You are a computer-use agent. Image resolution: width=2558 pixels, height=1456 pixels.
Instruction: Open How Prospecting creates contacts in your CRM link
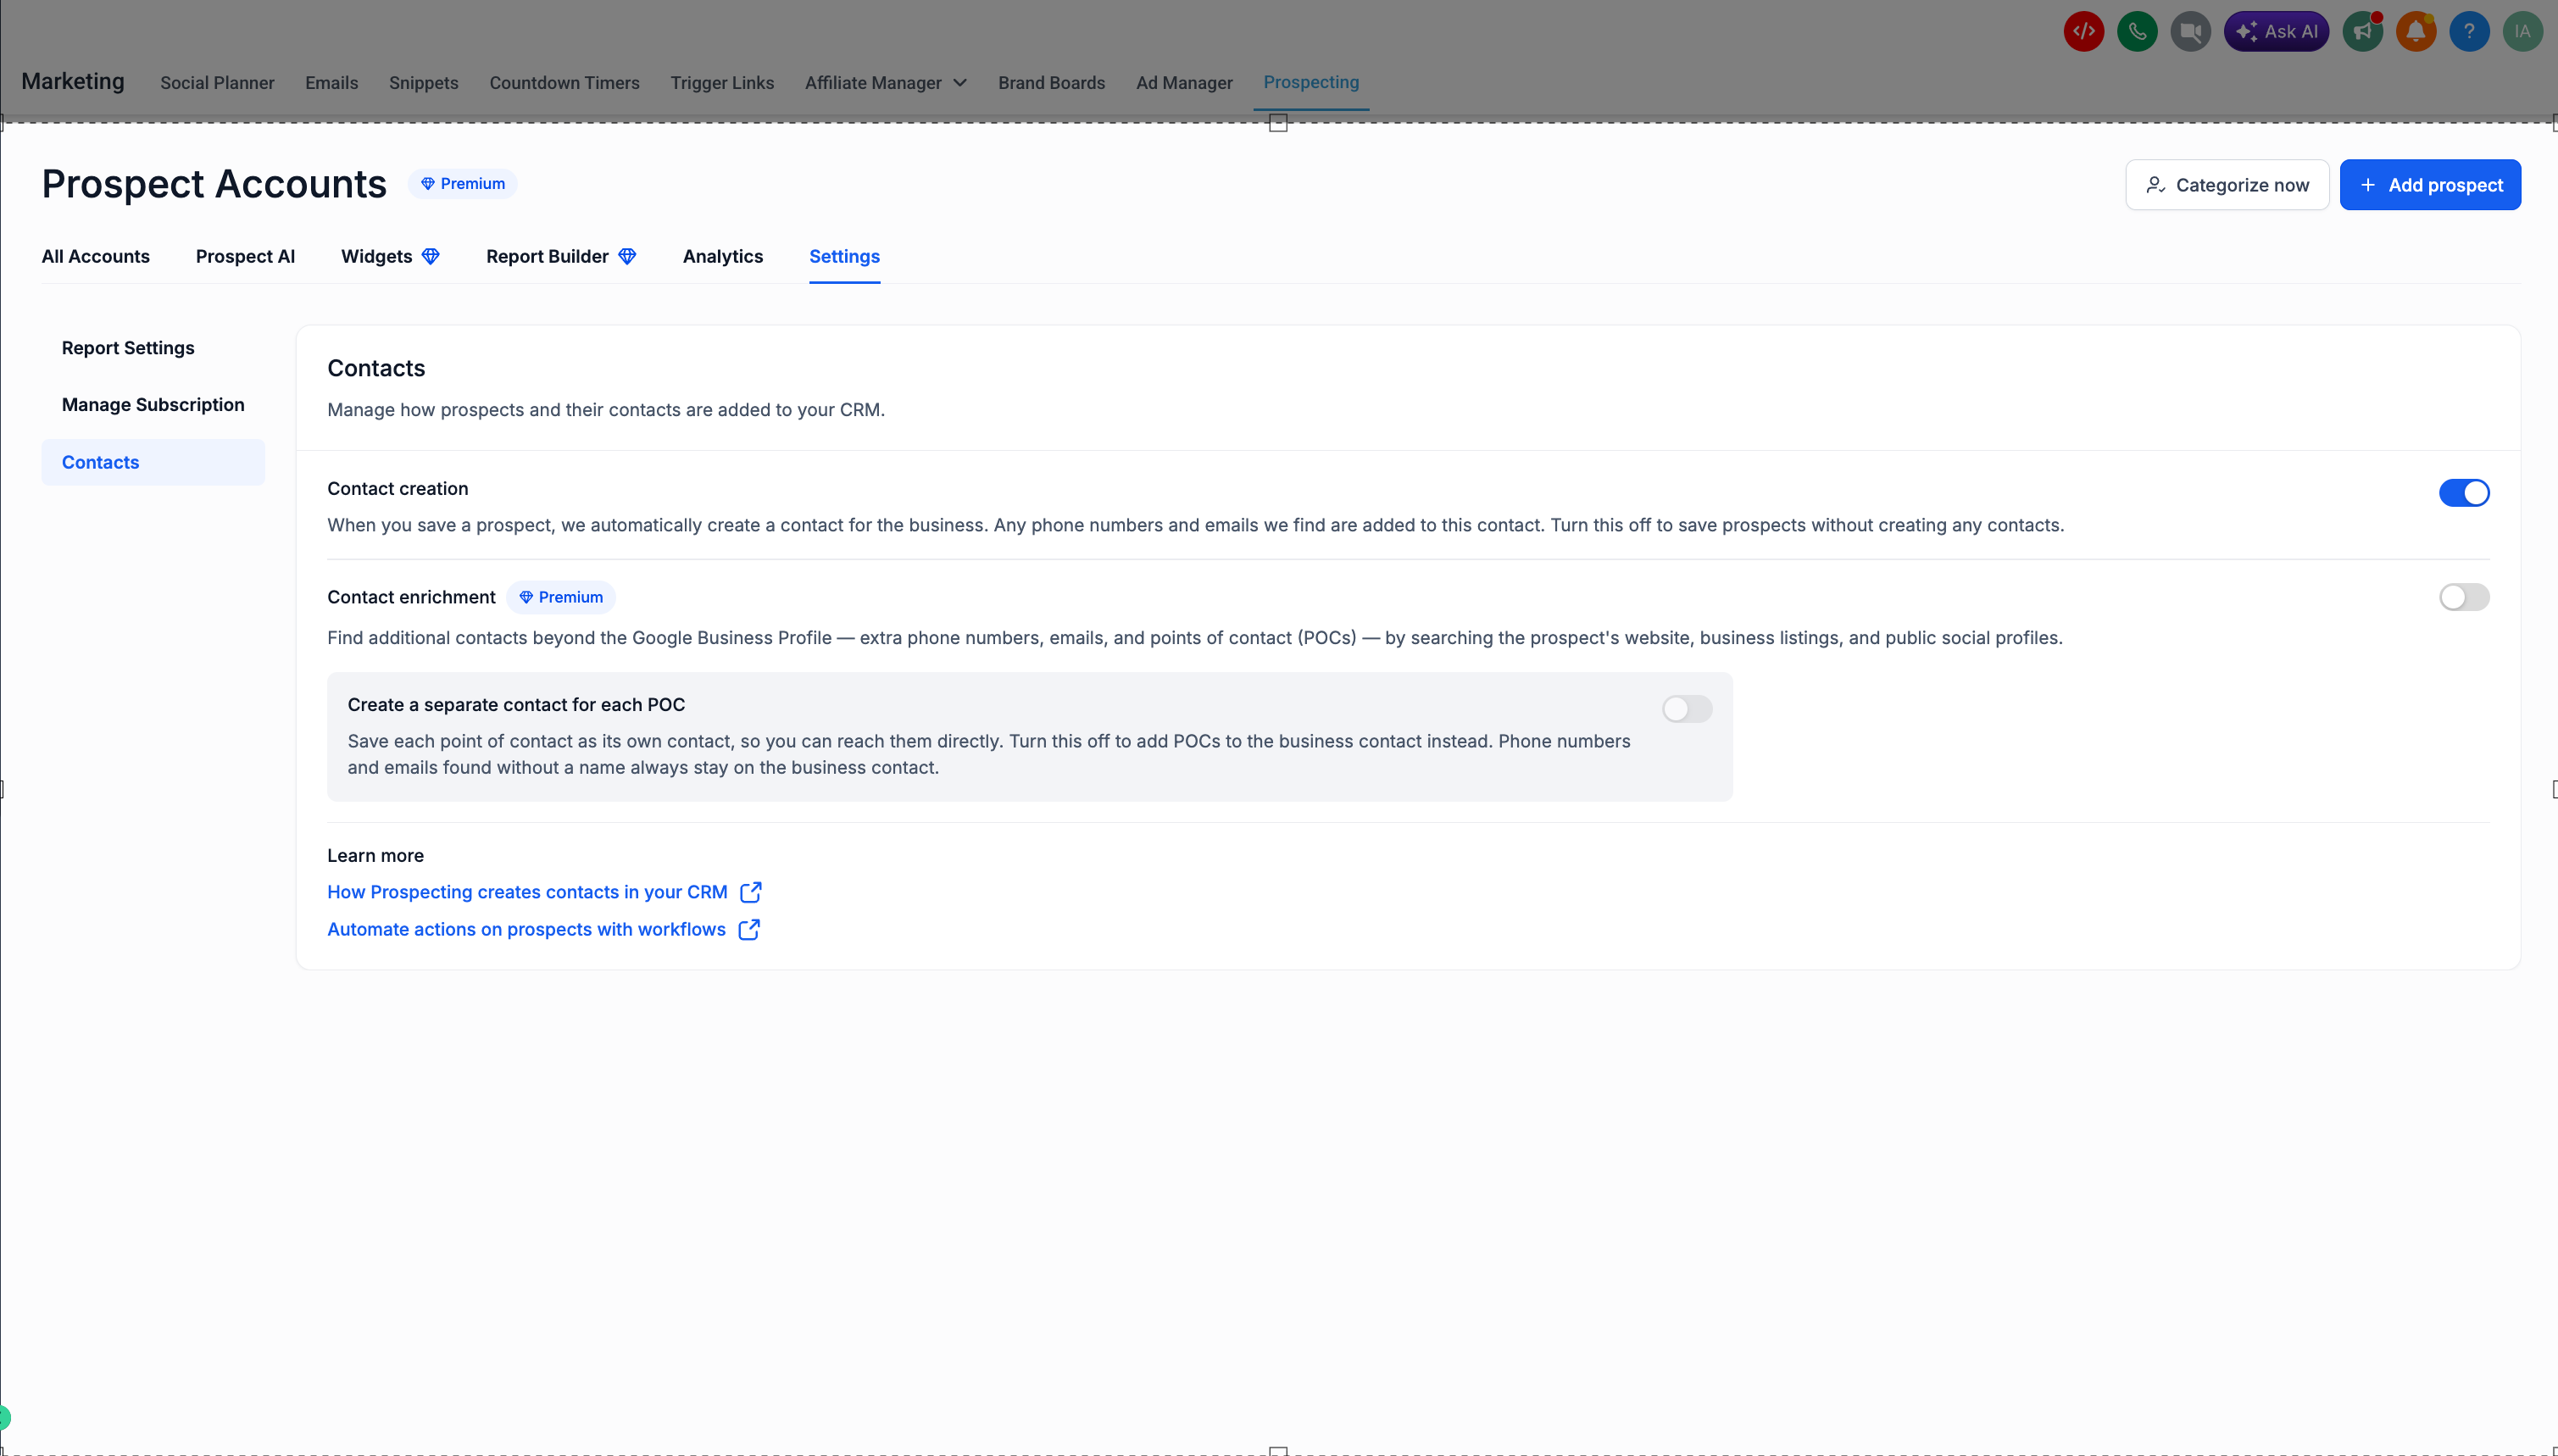(527, 892)
